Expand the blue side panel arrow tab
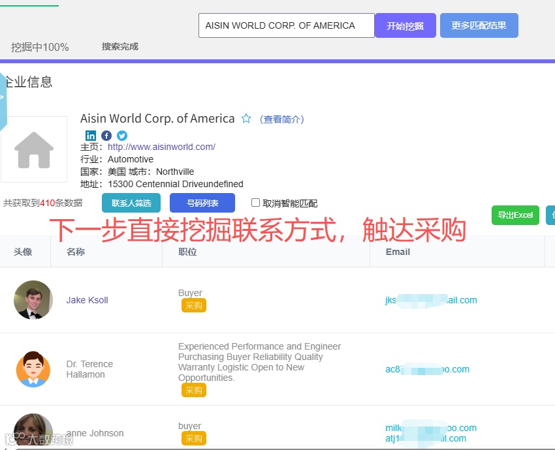The height and width of the screenshot is (450, 555). point(3,100)
